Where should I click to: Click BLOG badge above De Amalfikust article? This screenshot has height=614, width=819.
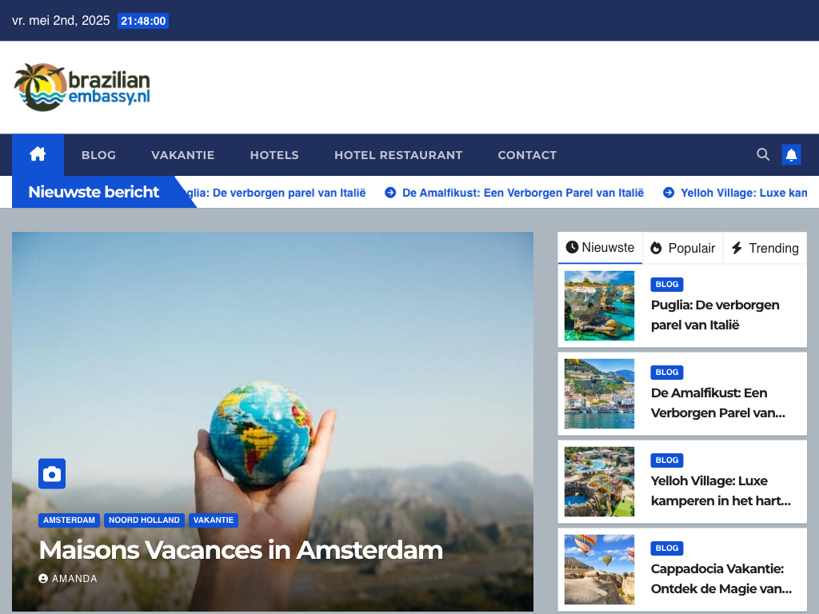click(x=667, y=373)
